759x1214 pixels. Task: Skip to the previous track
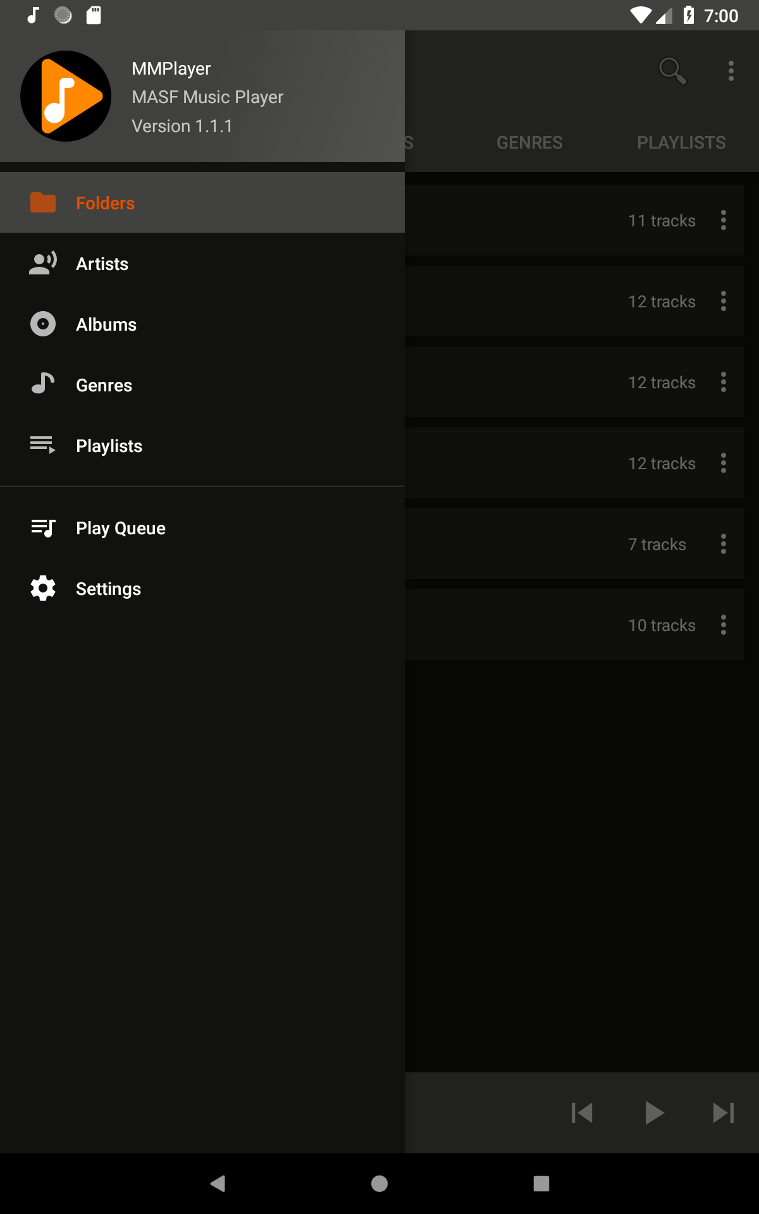582,1113
